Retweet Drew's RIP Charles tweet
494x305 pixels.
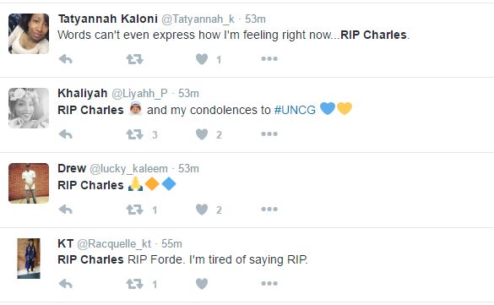pyautogui.click(x=134, y=210)
